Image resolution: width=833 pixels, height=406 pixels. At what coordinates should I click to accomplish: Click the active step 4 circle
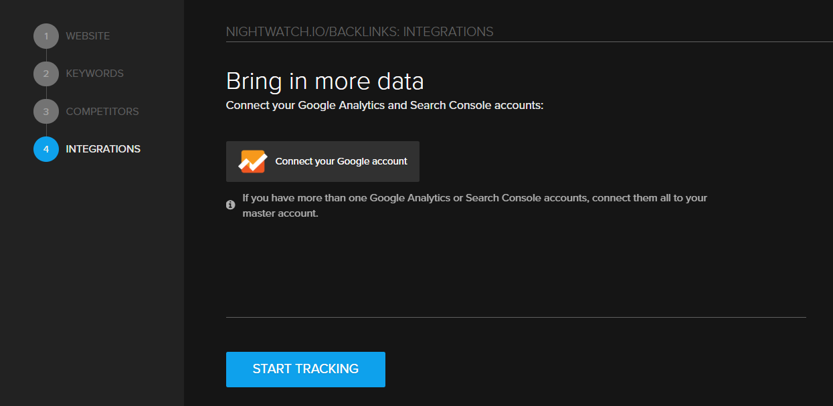tap(46, 149)
